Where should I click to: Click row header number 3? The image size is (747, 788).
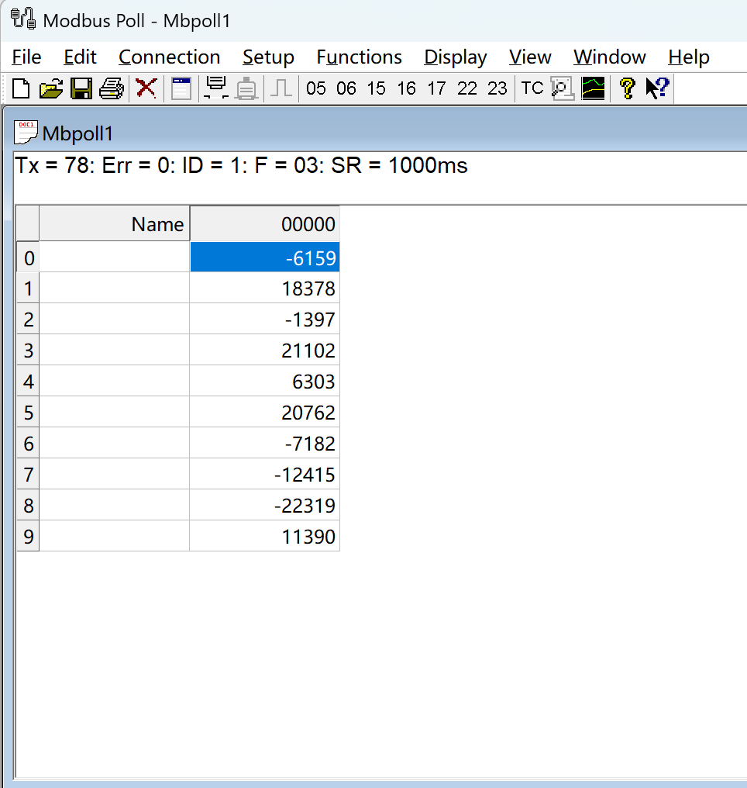(28, 351)
